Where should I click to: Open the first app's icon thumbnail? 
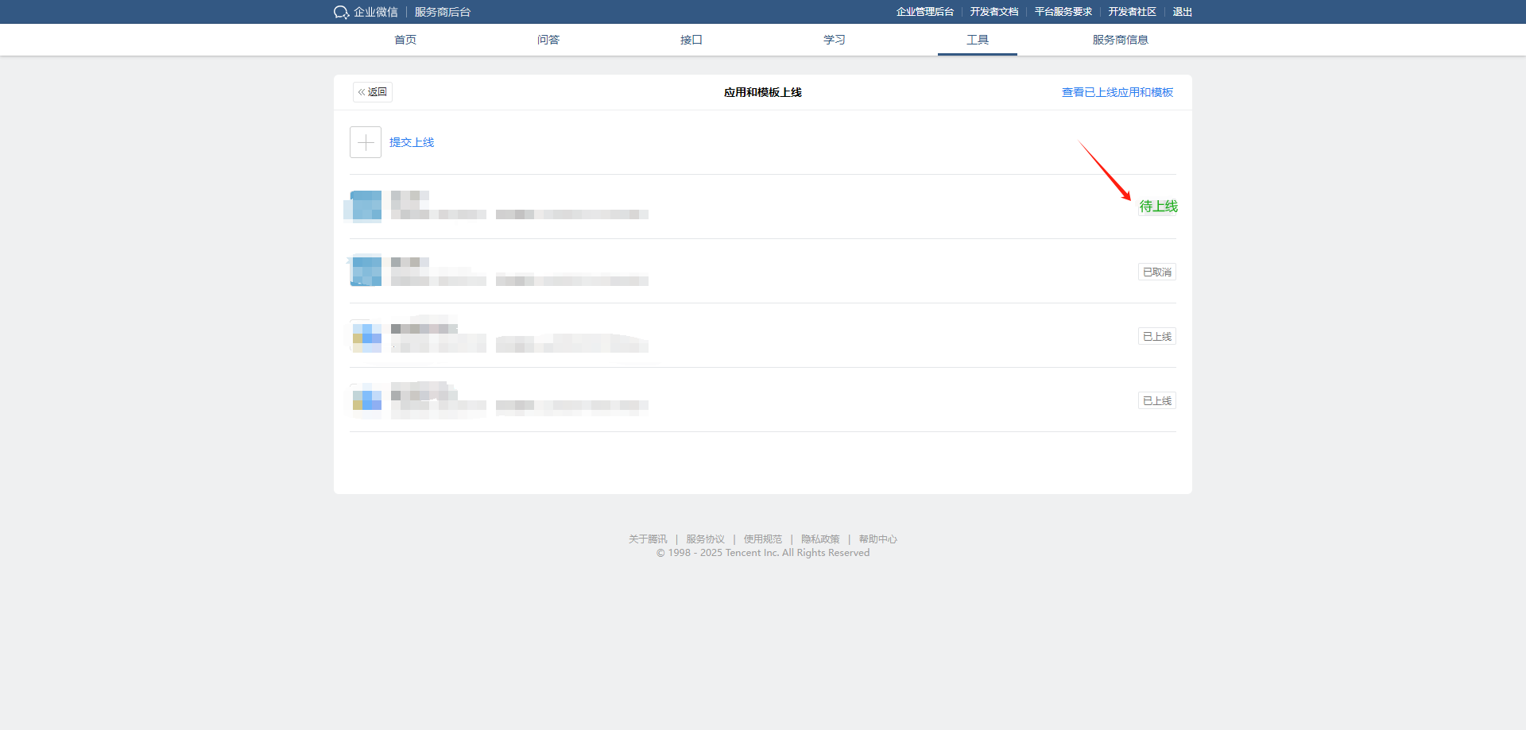pos(366,207)
